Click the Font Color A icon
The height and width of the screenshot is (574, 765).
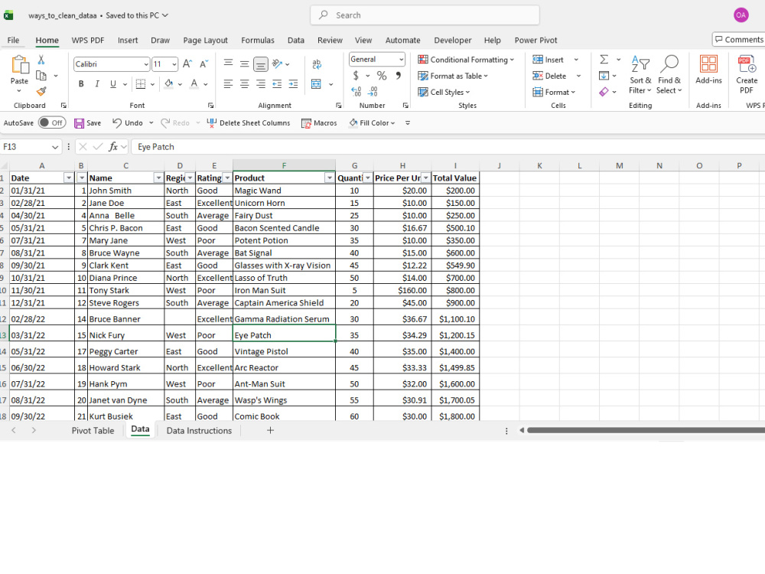194,84
